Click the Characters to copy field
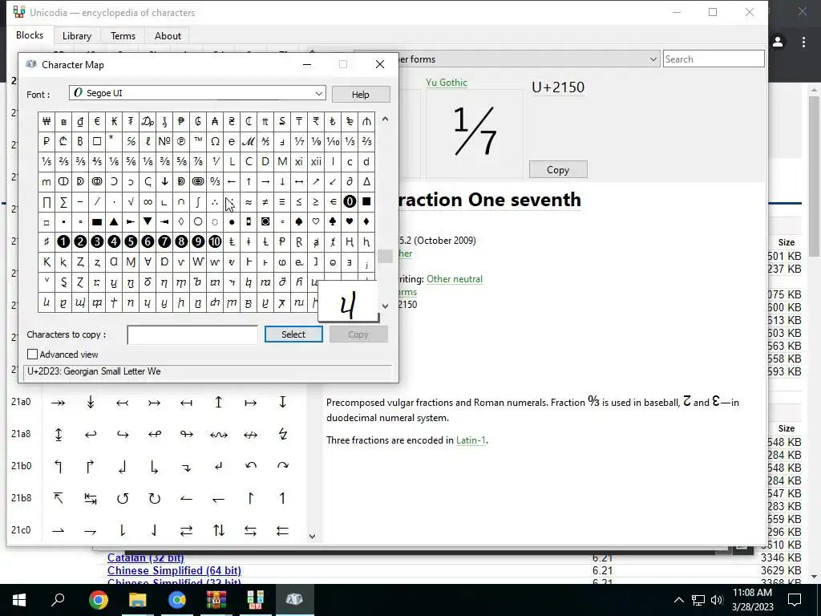The image size is (821, 616). [x=192, y=334]
